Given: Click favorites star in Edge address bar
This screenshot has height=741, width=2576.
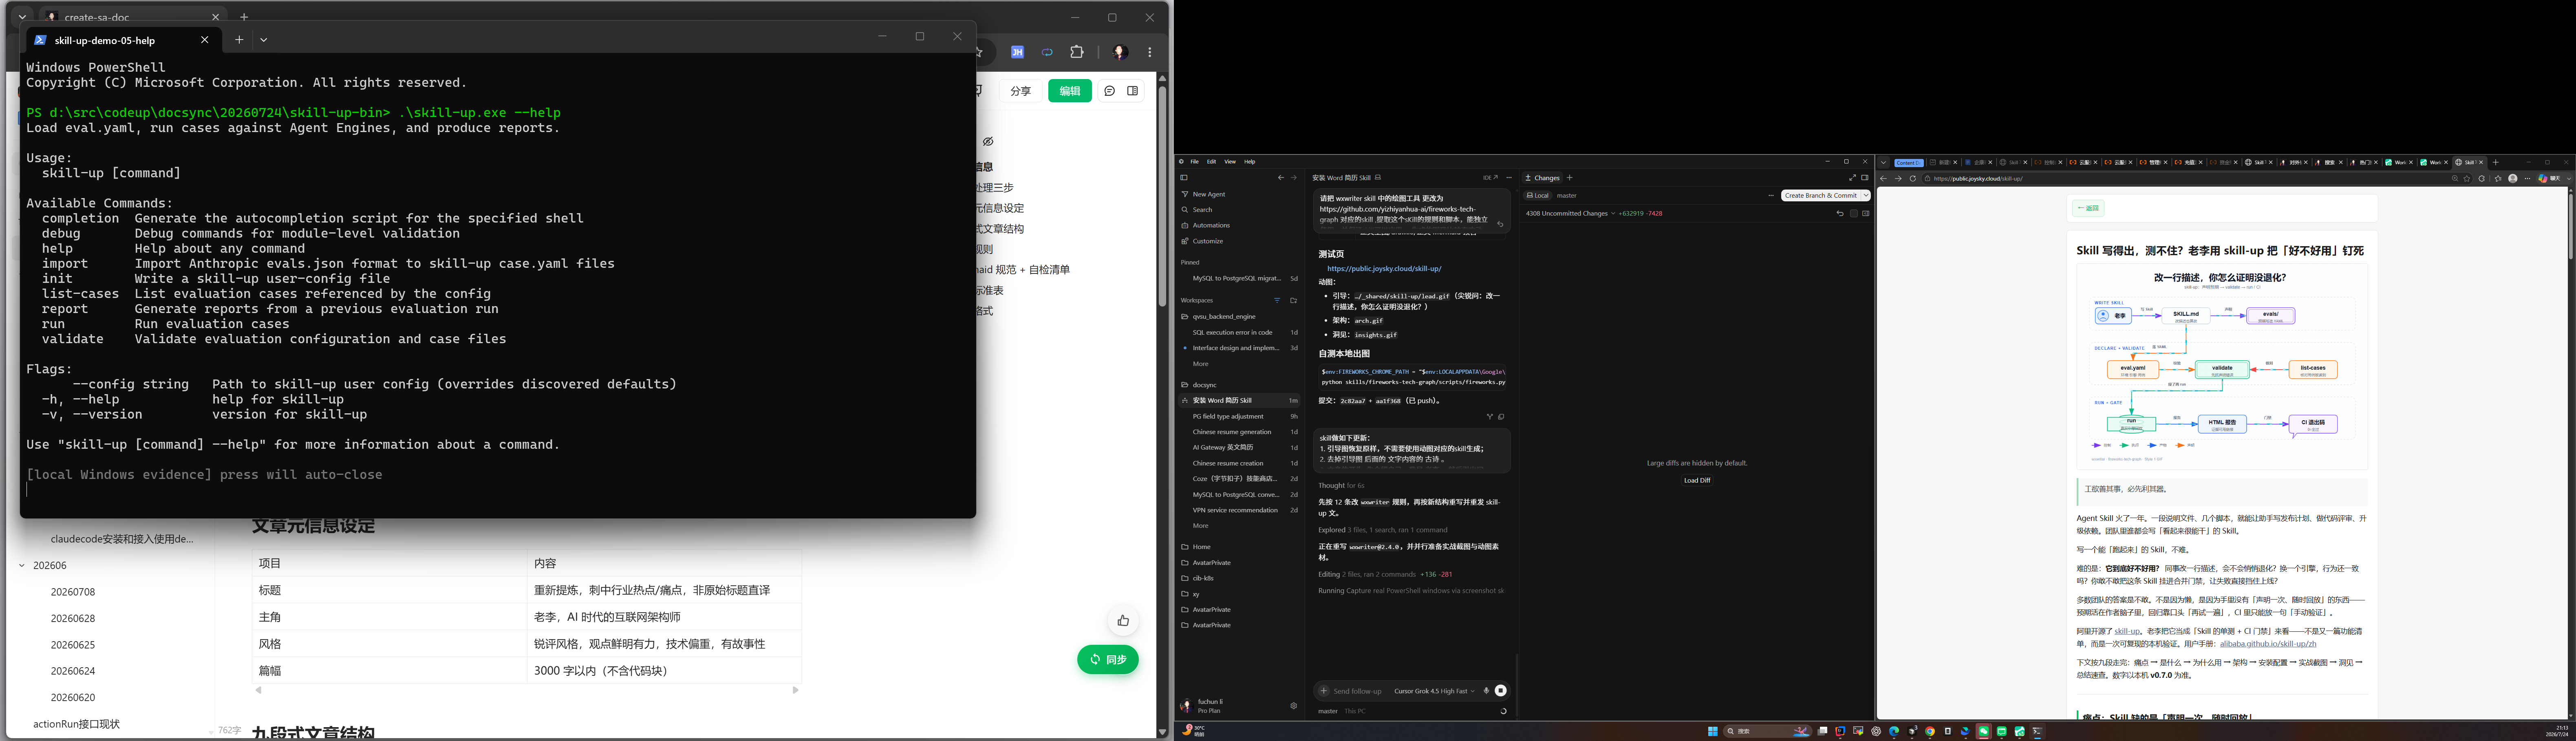Looking at the screenshot, I should click(x=2467, y=179).
